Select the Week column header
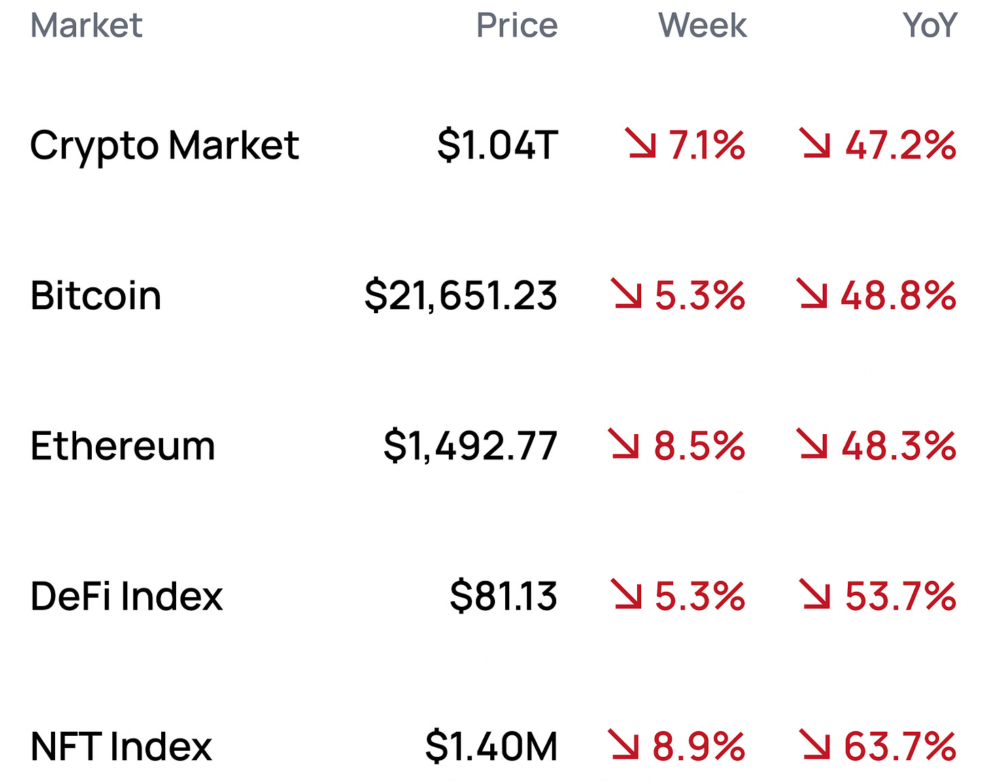This screenshot has width=990, height=782. [x=702, y=26]
